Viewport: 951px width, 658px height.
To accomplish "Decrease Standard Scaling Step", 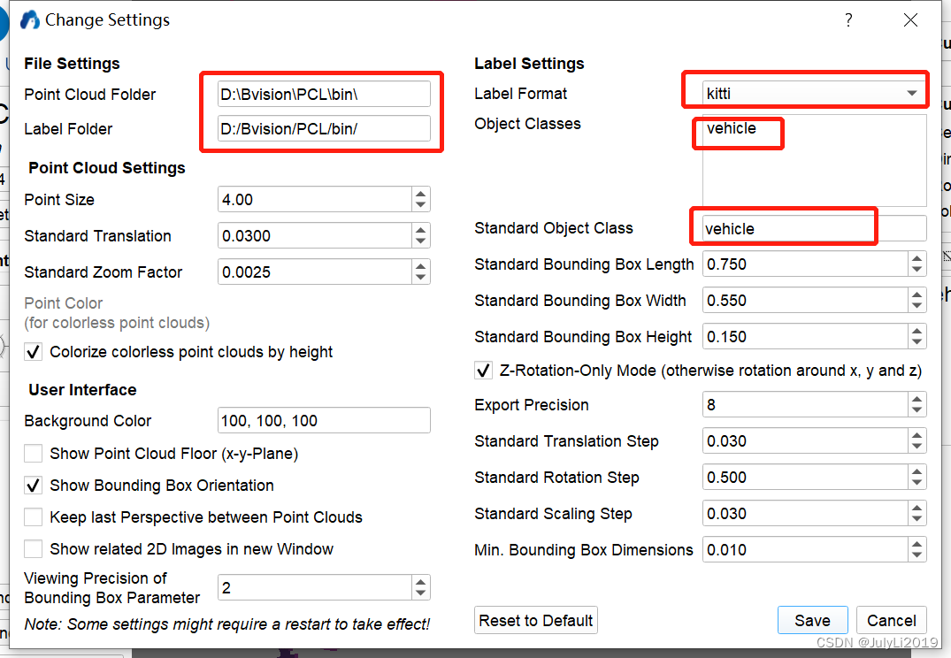I will (x=916, y=520).
